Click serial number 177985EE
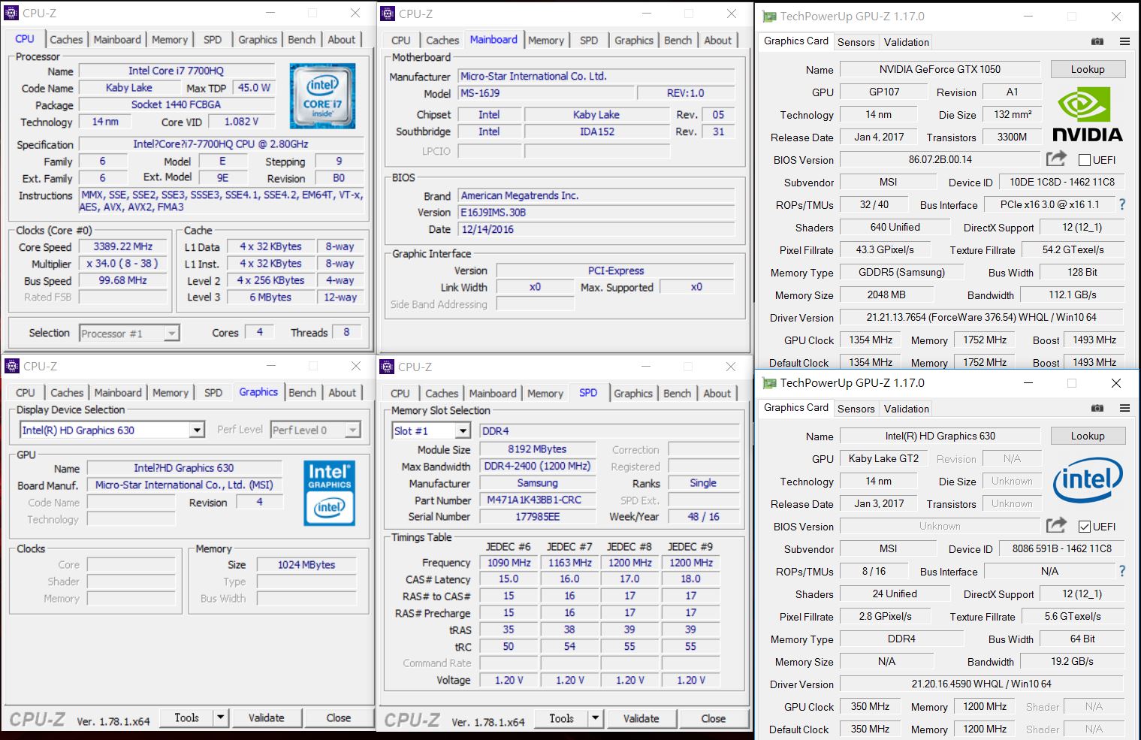 tap(537, 516)
